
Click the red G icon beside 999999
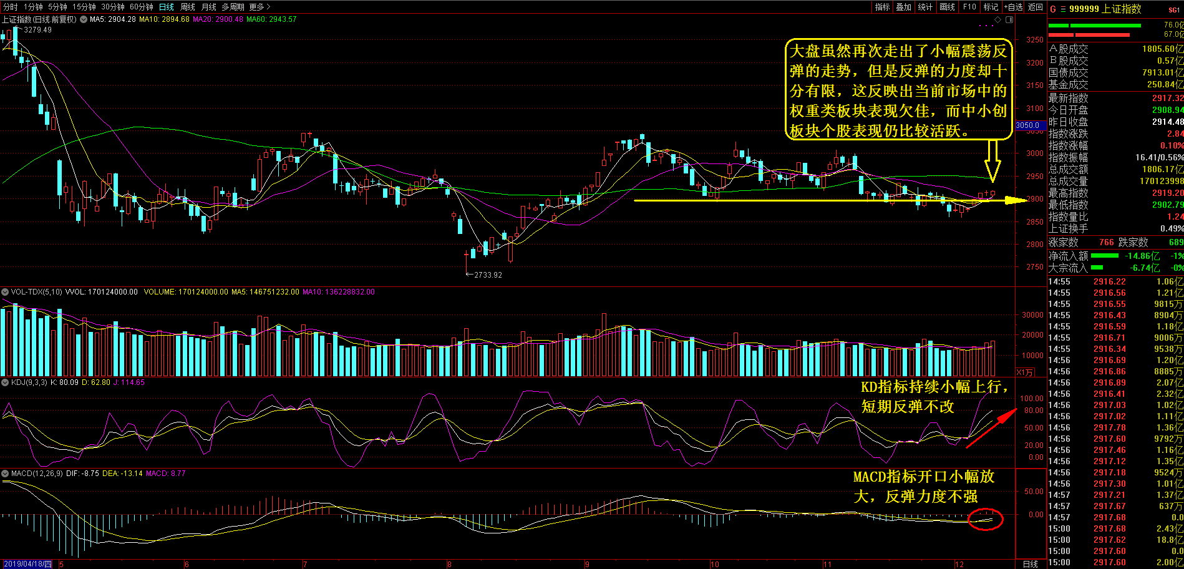(1053, 9)
